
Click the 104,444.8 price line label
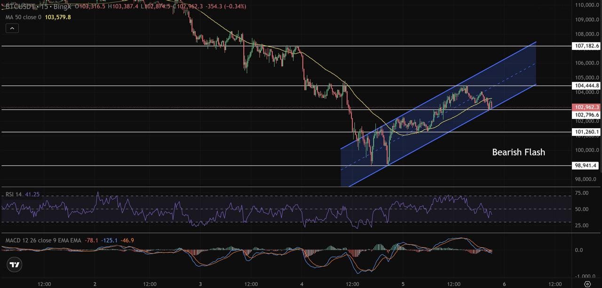point(586,86)
